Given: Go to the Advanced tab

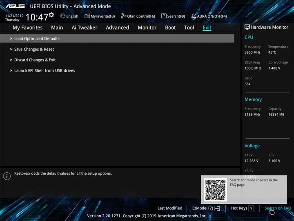Looking at the screenshot, I should point(117,28).
